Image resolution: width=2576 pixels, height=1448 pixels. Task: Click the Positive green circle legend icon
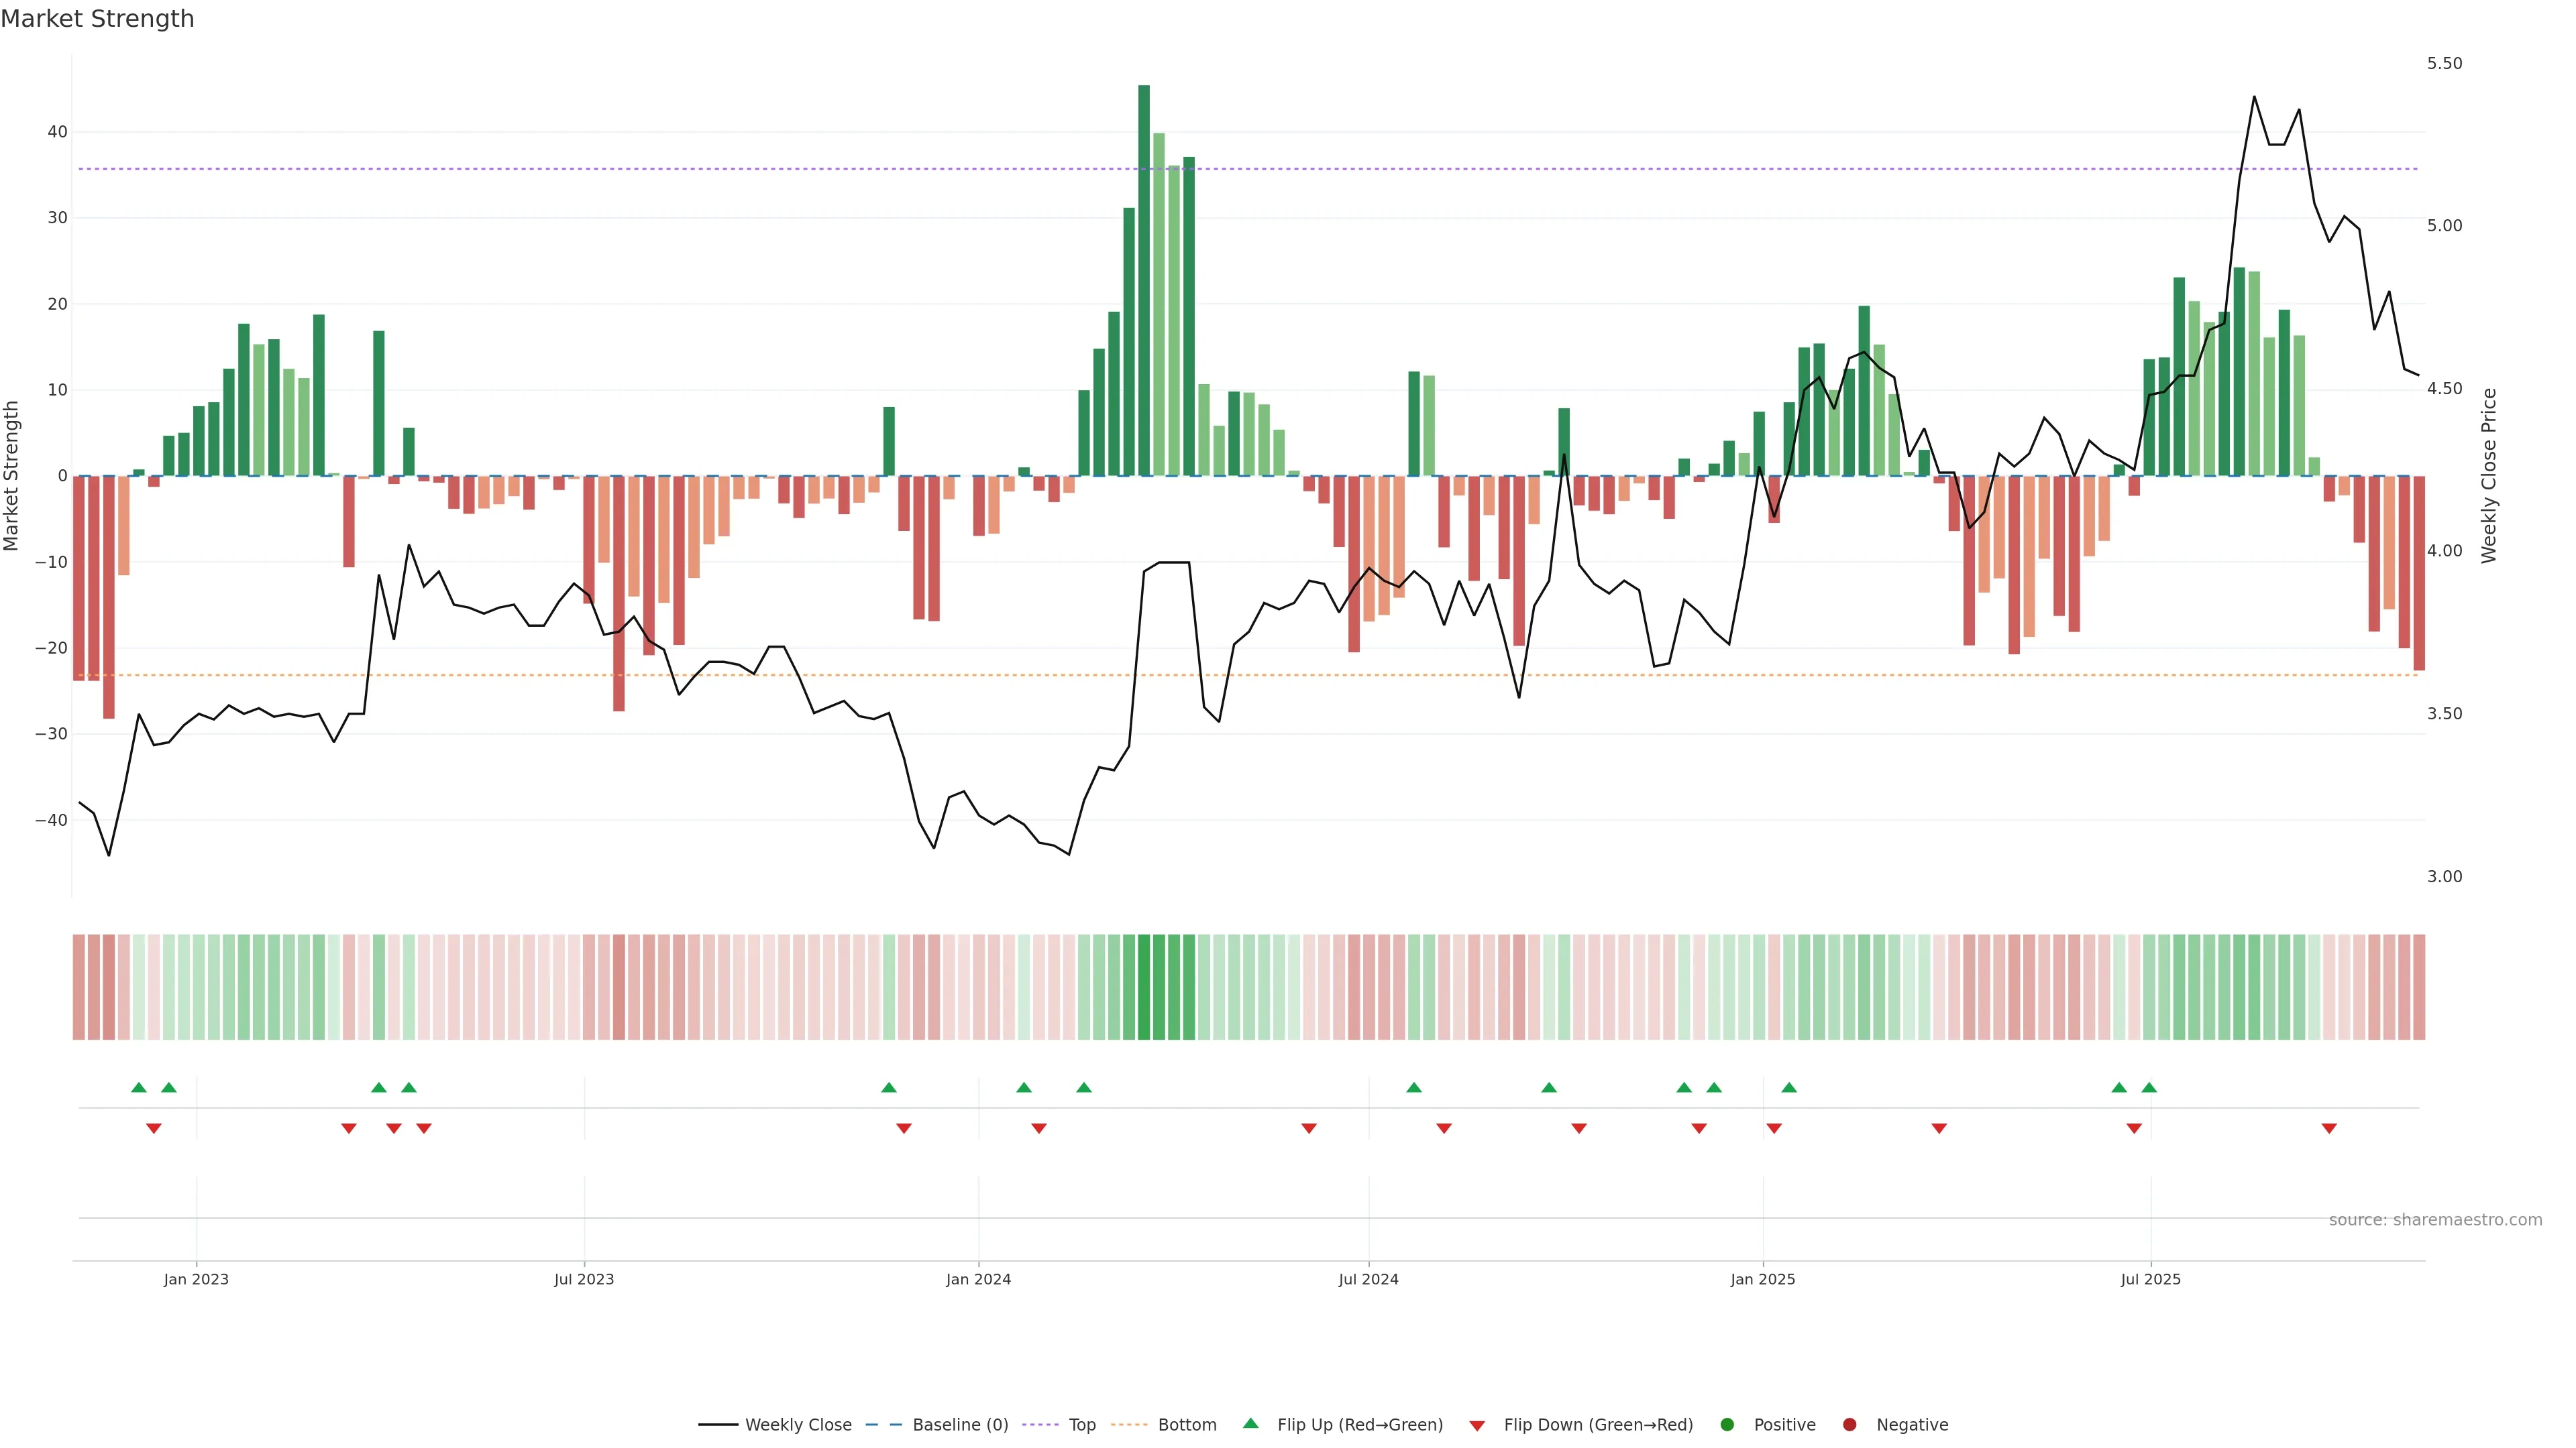click(1727, 1425)
